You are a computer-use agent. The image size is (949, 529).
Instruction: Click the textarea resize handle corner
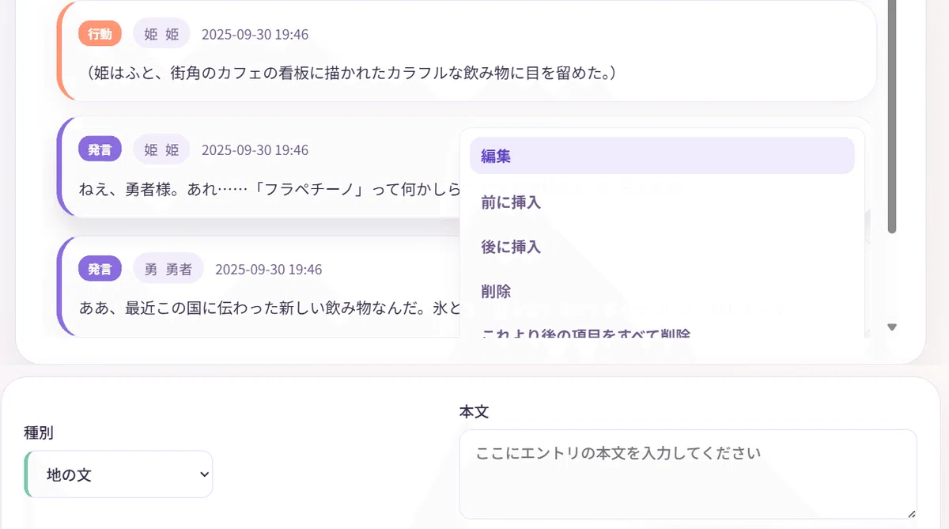point(911,513)
